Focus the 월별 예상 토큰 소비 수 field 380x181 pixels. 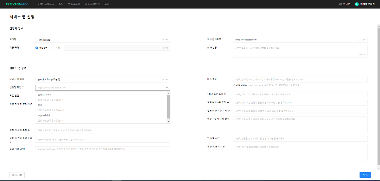[300, 111]
